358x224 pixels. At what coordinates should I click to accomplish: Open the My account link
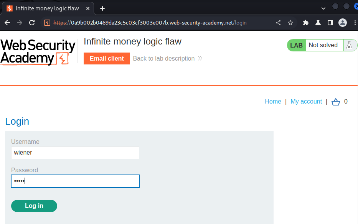(306, 101)
